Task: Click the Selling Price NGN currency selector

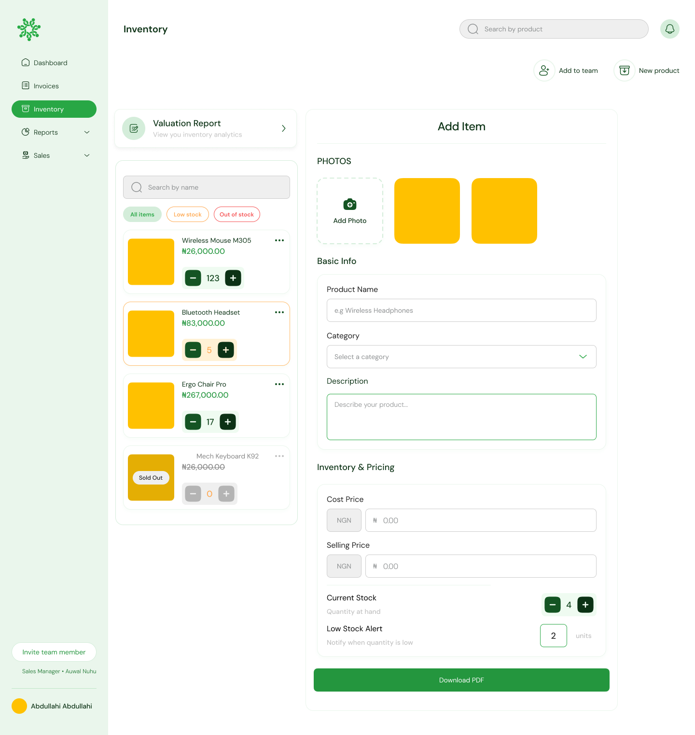Action: click(344, 566)
